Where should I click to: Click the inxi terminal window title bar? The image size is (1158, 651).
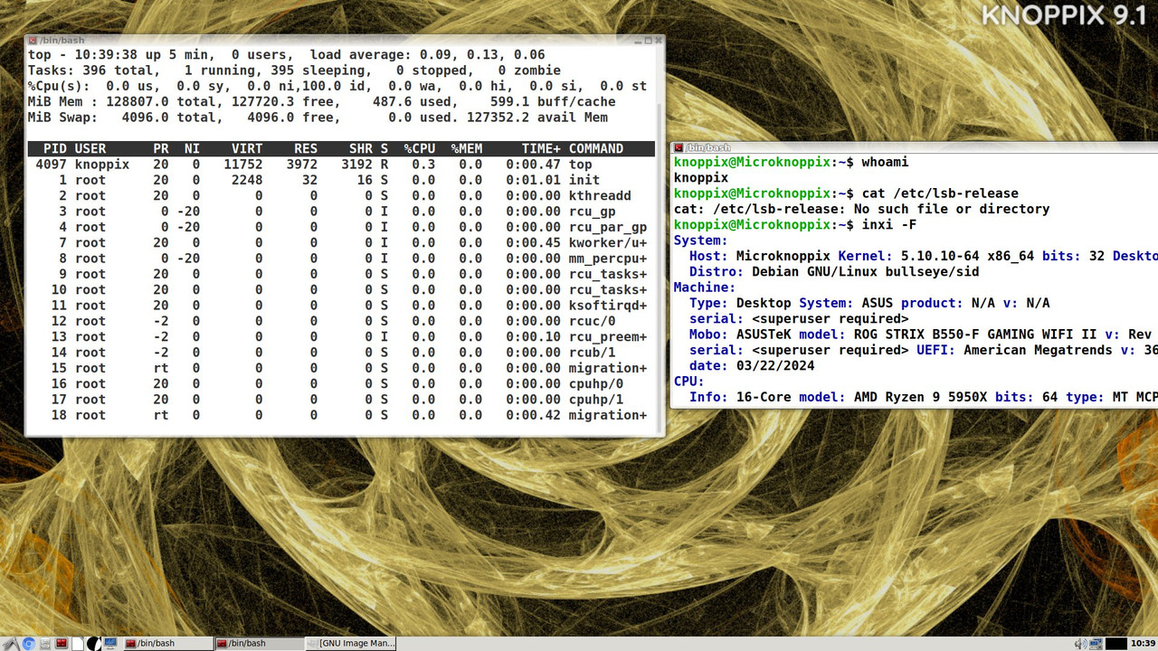[914, 147]
